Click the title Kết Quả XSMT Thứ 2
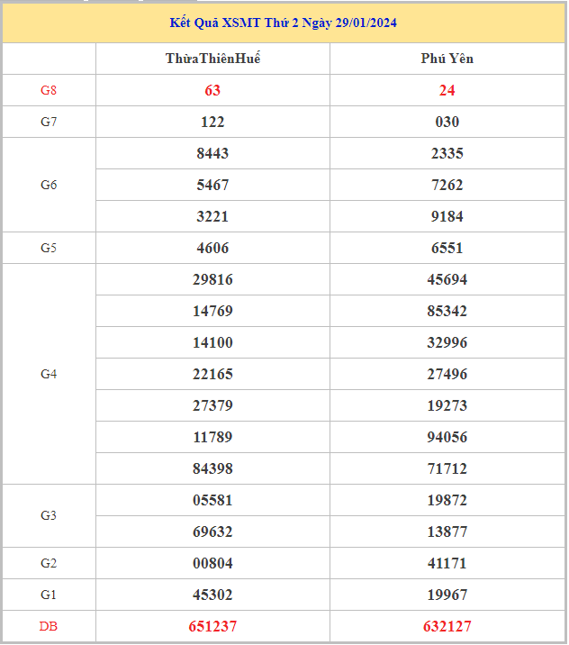This screenshot has height=645, width=569. pyautogui.click(x=283, y=23)
